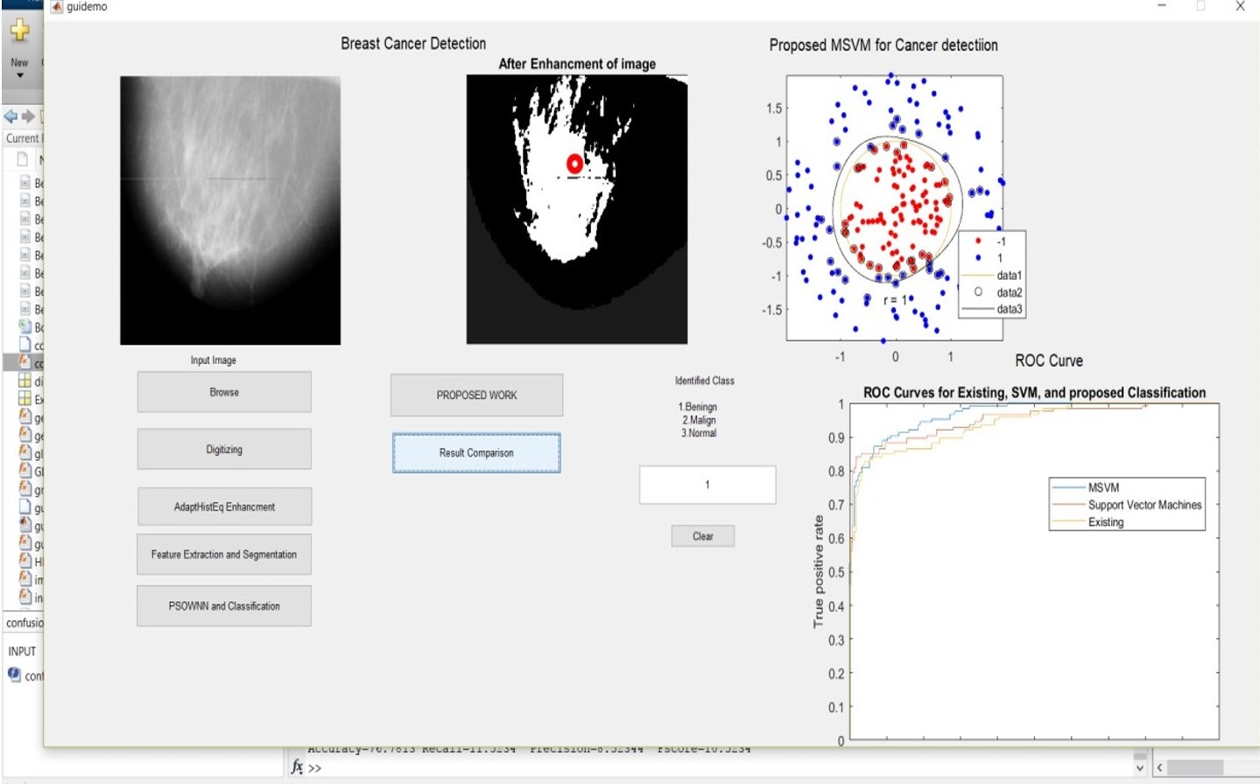1260x784 pixels.
Task: Expand the New dropdown arrow
Action: (x=19, y=75)
